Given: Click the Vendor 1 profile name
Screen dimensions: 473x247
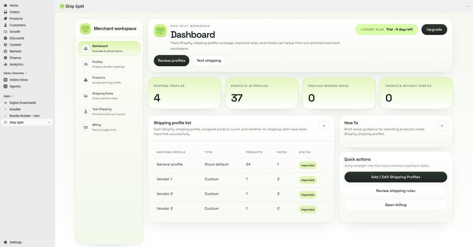Looking at the screenshot, I should click(164, 179).
